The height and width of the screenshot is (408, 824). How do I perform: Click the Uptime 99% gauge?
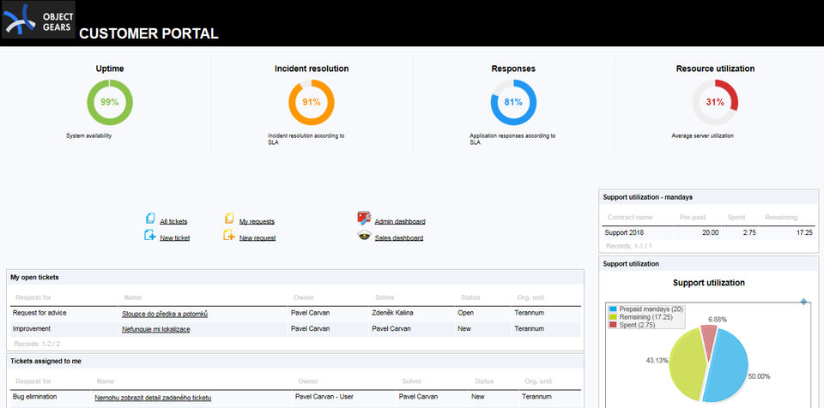tap(110, 102)
